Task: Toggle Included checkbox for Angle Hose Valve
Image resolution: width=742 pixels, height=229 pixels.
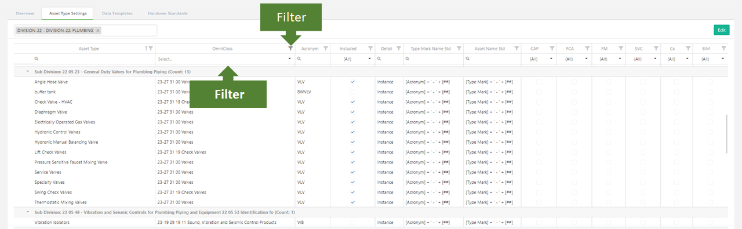Action: click(352, 82)
